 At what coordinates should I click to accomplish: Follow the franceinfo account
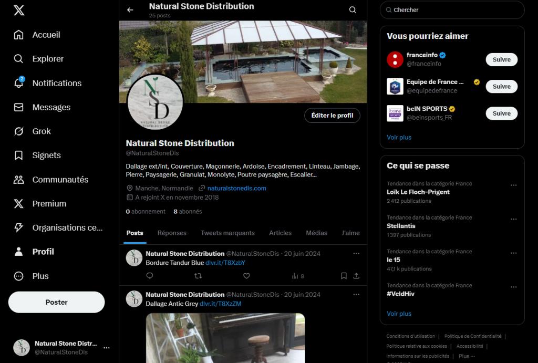click(501, 59)
